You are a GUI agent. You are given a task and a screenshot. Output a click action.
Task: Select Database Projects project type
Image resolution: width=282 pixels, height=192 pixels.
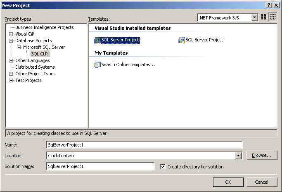point(33,41)
